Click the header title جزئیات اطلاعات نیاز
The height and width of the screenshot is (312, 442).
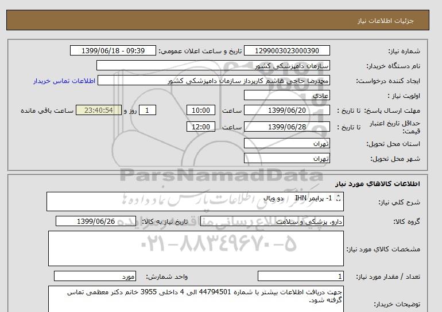click(x=385, y=21)
